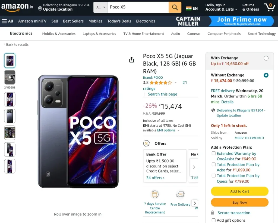Focus the search field with Poco X5
The height and width of the screenshot is (223, 278).
[x=138, y=7]
